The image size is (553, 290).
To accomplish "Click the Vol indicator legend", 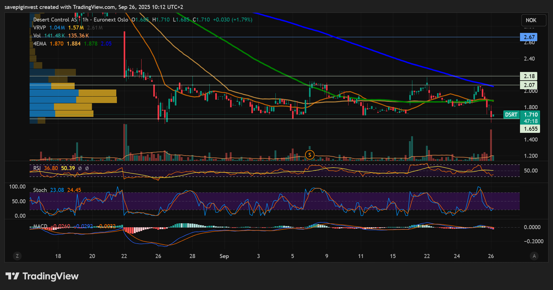I will [x=37, y=36].
